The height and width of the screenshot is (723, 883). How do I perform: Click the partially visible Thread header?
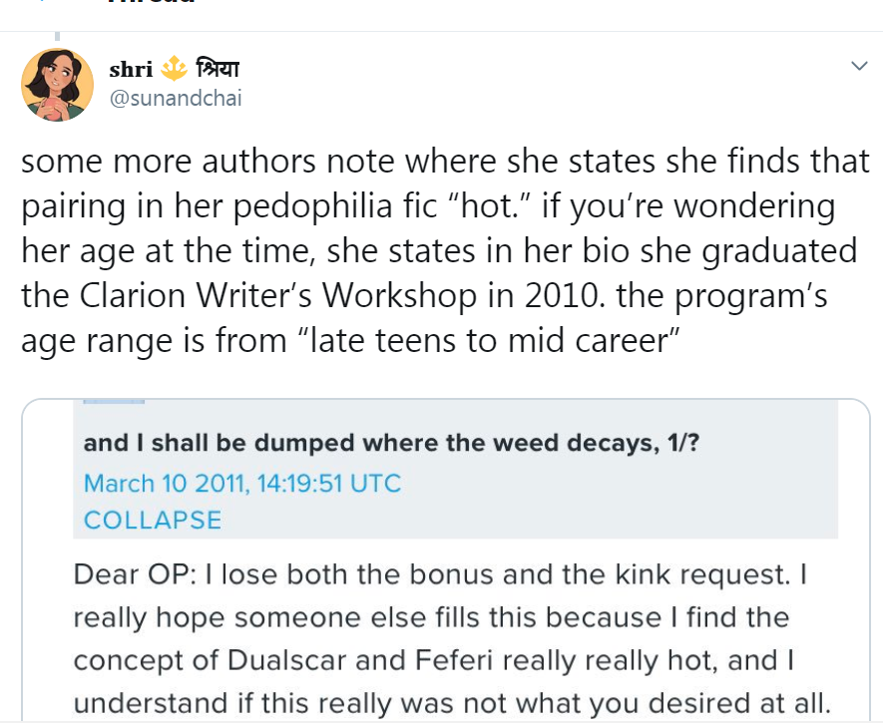click(151, 2)
